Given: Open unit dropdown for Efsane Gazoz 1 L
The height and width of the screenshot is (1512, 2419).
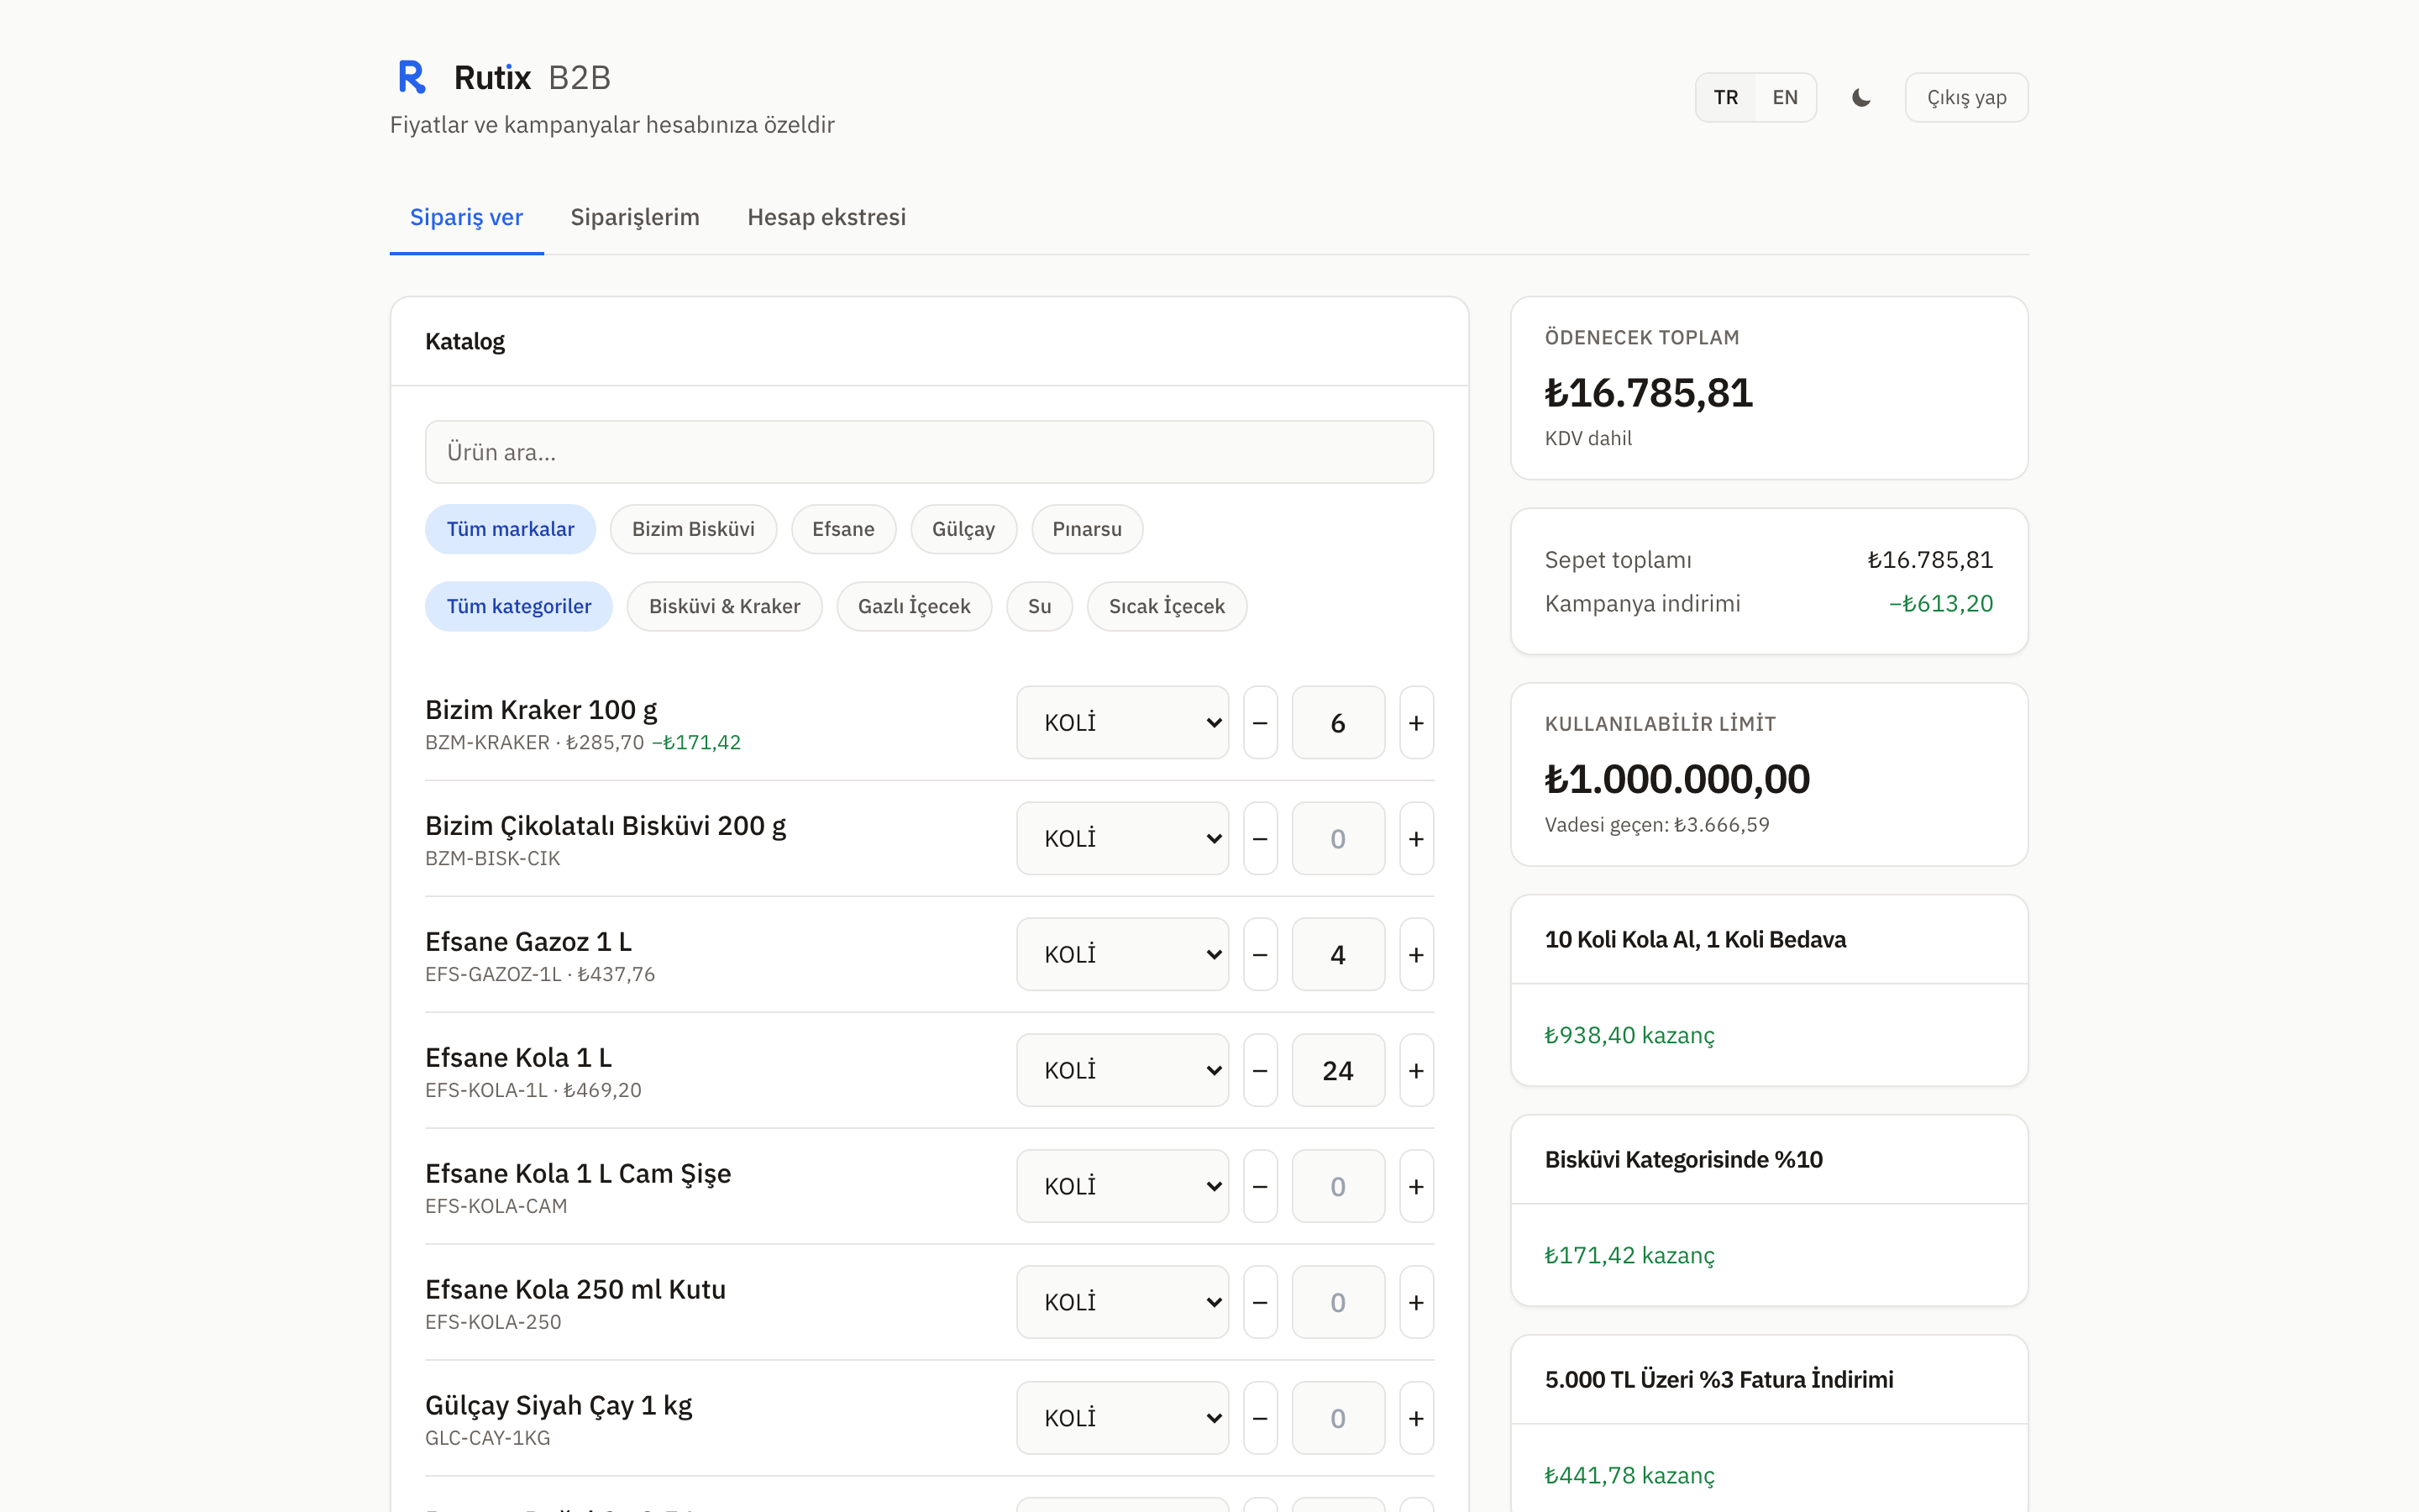Looking at the screenshot, I should pyautogui.click(x=1121, y=954).
